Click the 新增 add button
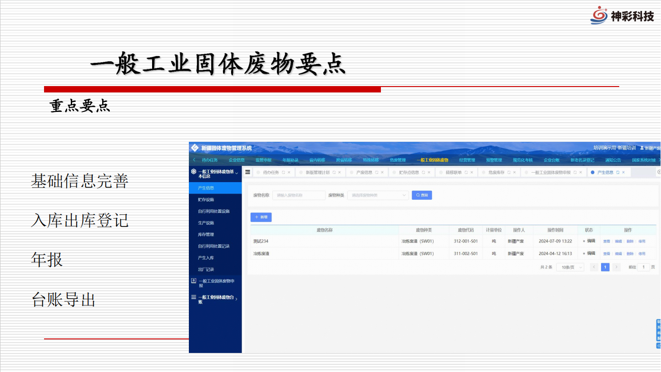 point(261,217)
